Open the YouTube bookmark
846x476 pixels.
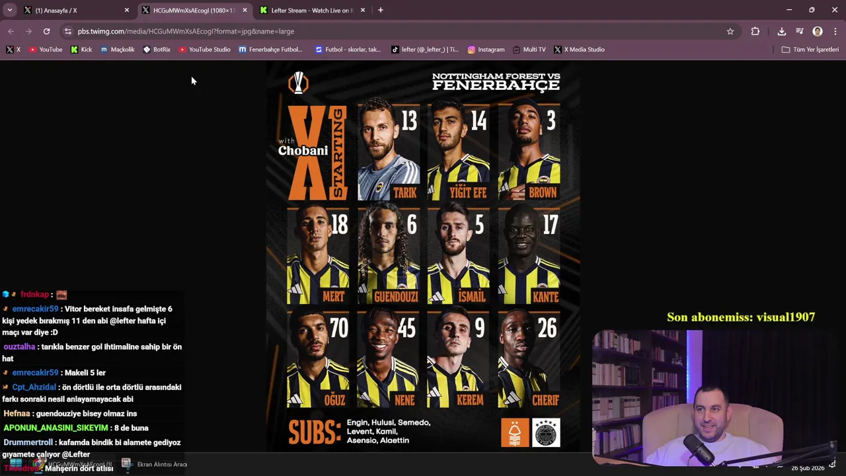coord(46,50)
